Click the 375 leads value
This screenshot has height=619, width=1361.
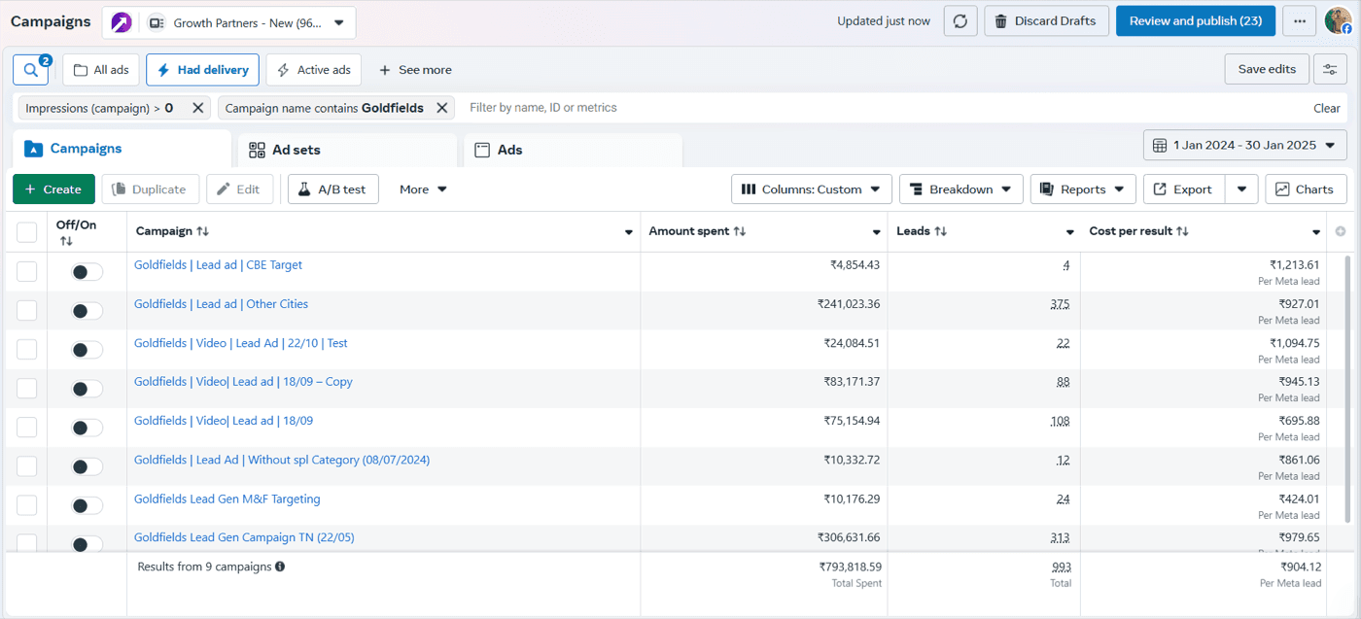1060,304
